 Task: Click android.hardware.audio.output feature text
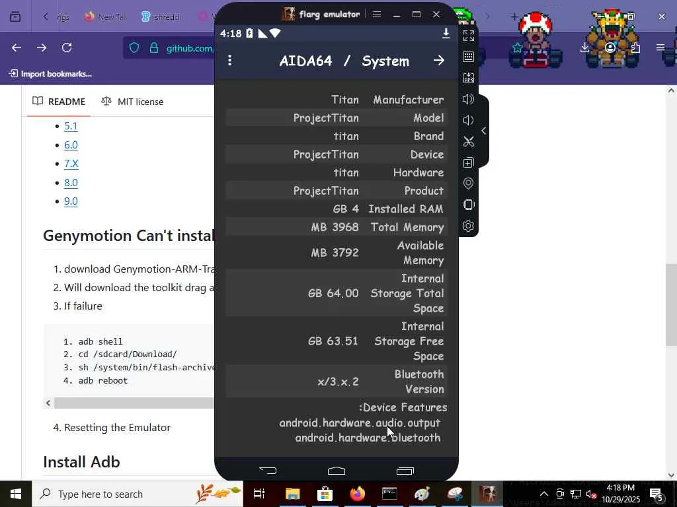click(x=360, y=422)
